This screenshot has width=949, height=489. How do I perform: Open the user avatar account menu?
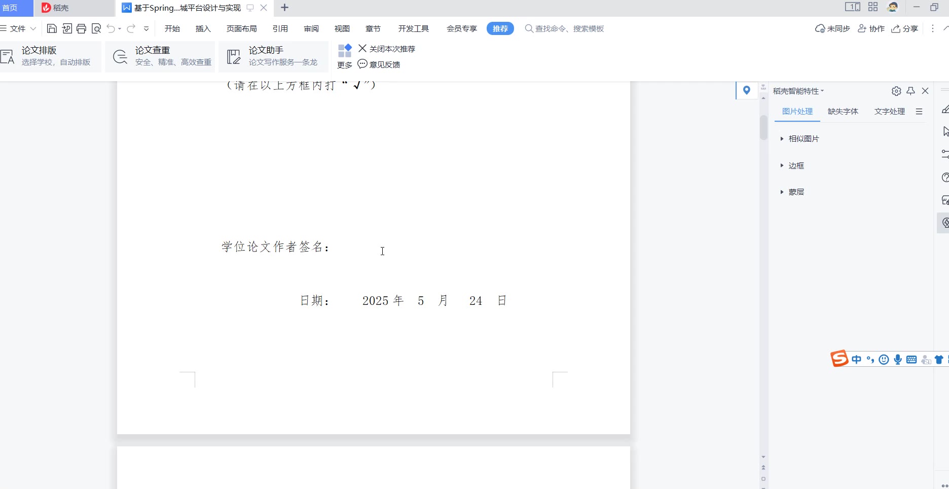893,7
